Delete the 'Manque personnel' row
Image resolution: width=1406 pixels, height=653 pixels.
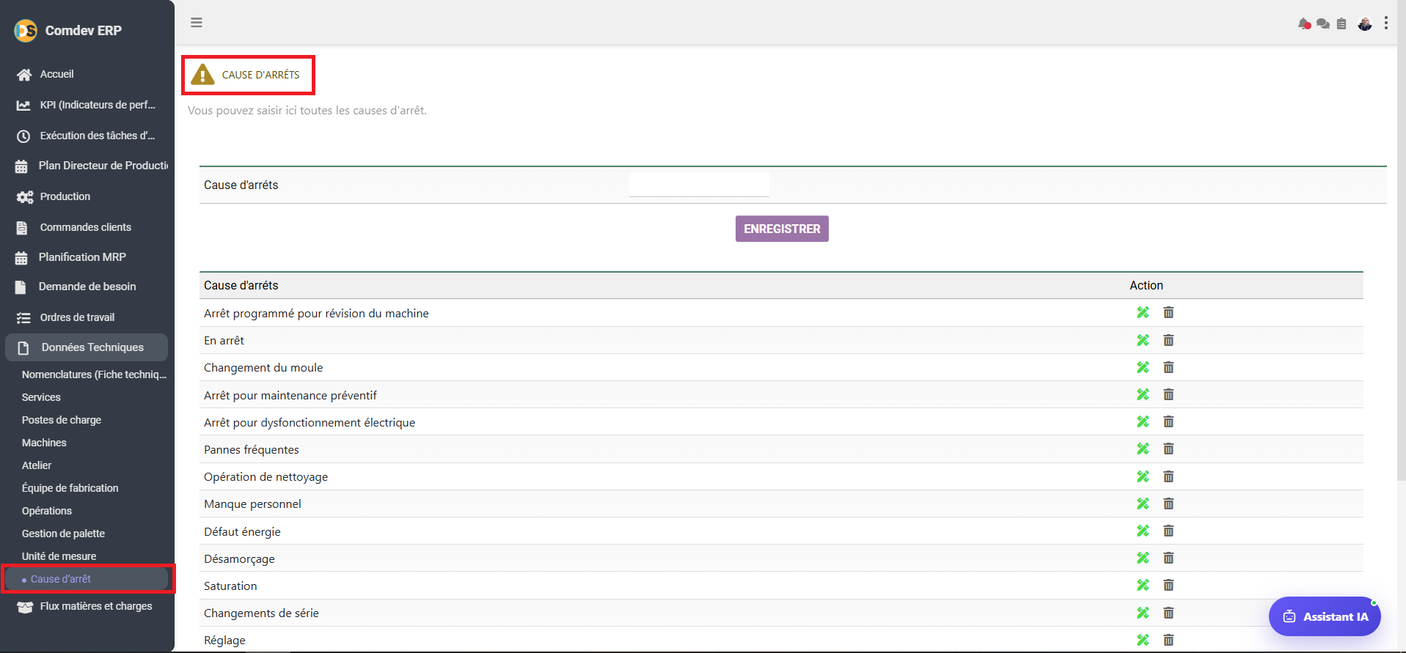coord(1168,503)
